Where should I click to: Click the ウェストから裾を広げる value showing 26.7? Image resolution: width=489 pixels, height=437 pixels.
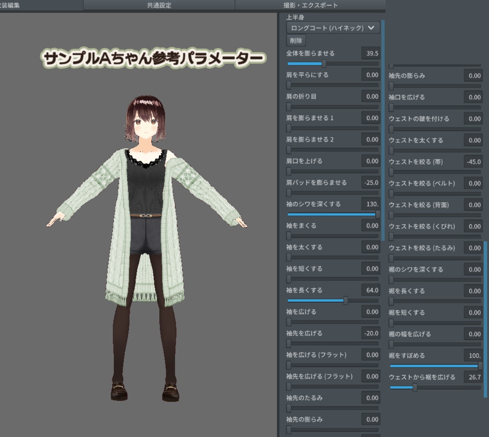473,377
